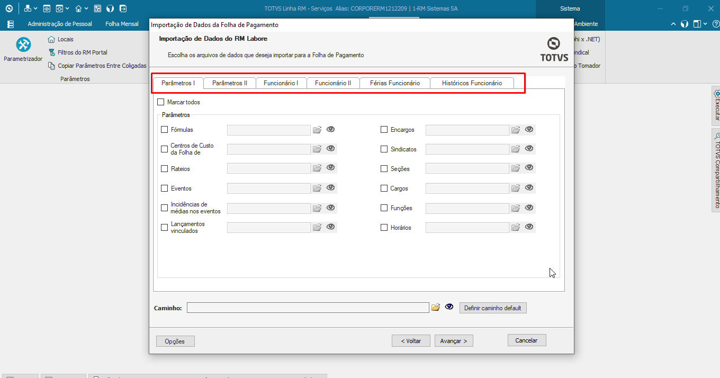
Task: Open the Administração de Pessoal ribbon menu
Action: coord(60,24)
